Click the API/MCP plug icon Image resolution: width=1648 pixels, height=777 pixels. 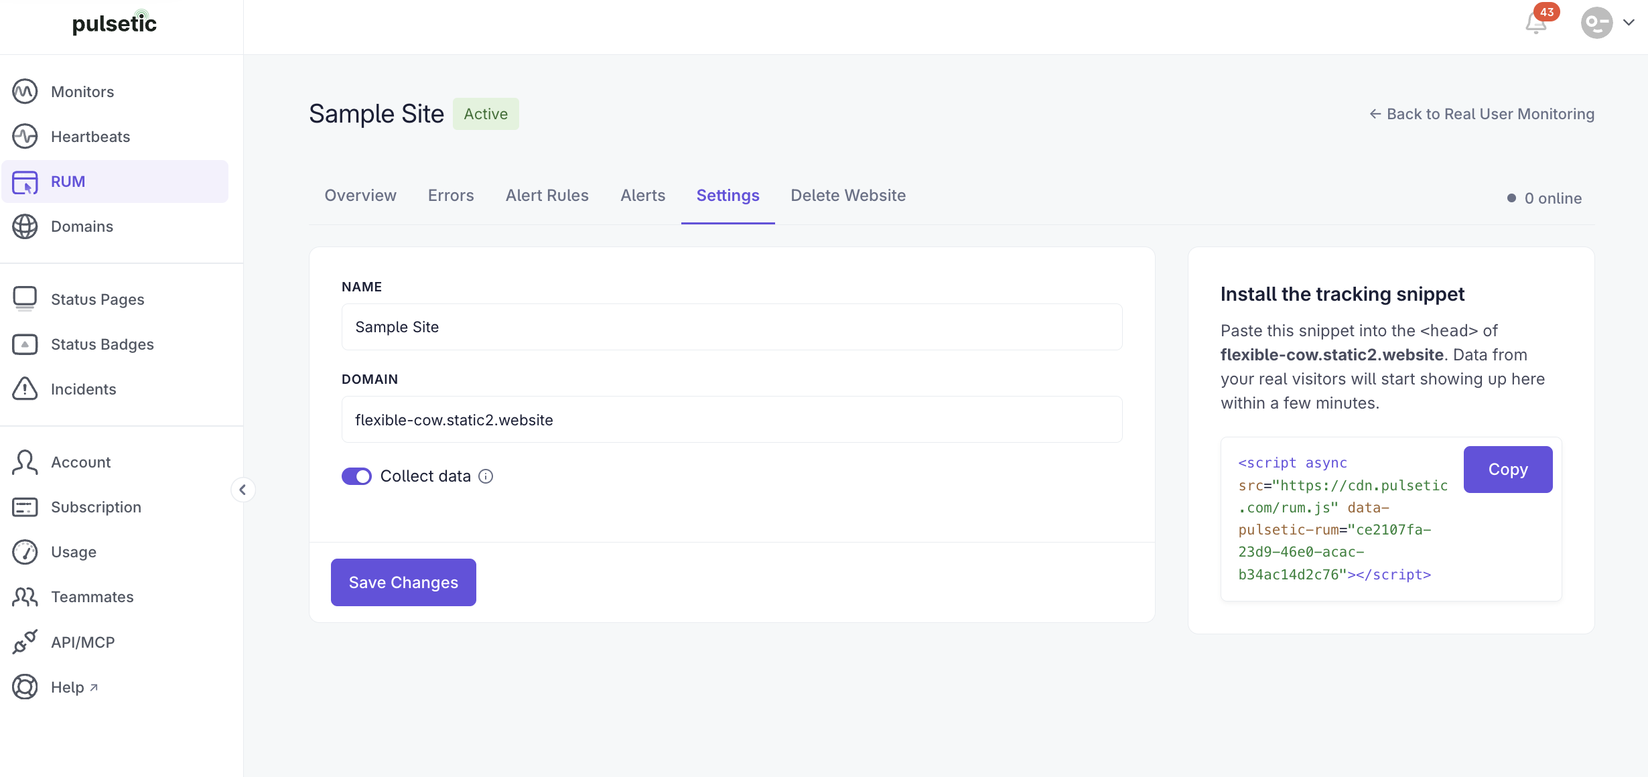[25, 642]
